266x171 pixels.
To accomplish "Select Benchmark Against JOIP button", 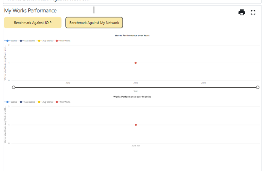I will click(33, 23).
